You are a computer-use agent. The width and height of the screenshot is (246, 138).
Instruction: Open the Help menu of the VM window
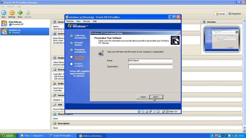point(95,21)
